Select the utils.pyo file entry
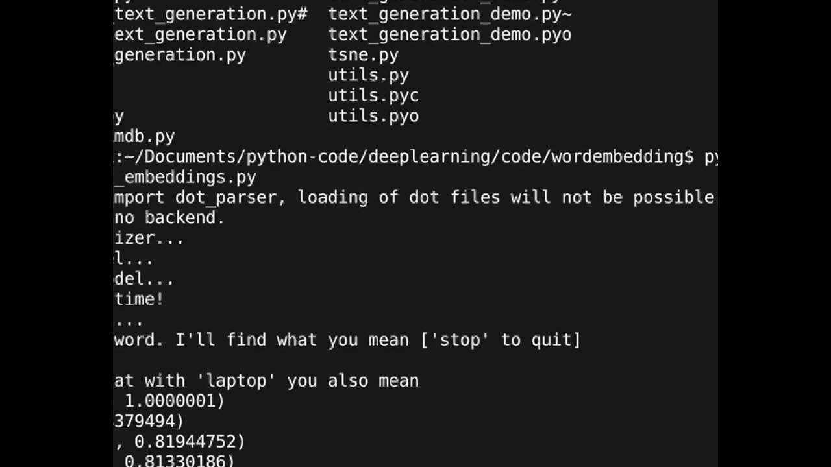Image resolution: width=831 pixels, height=467 pixels. [373, 116]
